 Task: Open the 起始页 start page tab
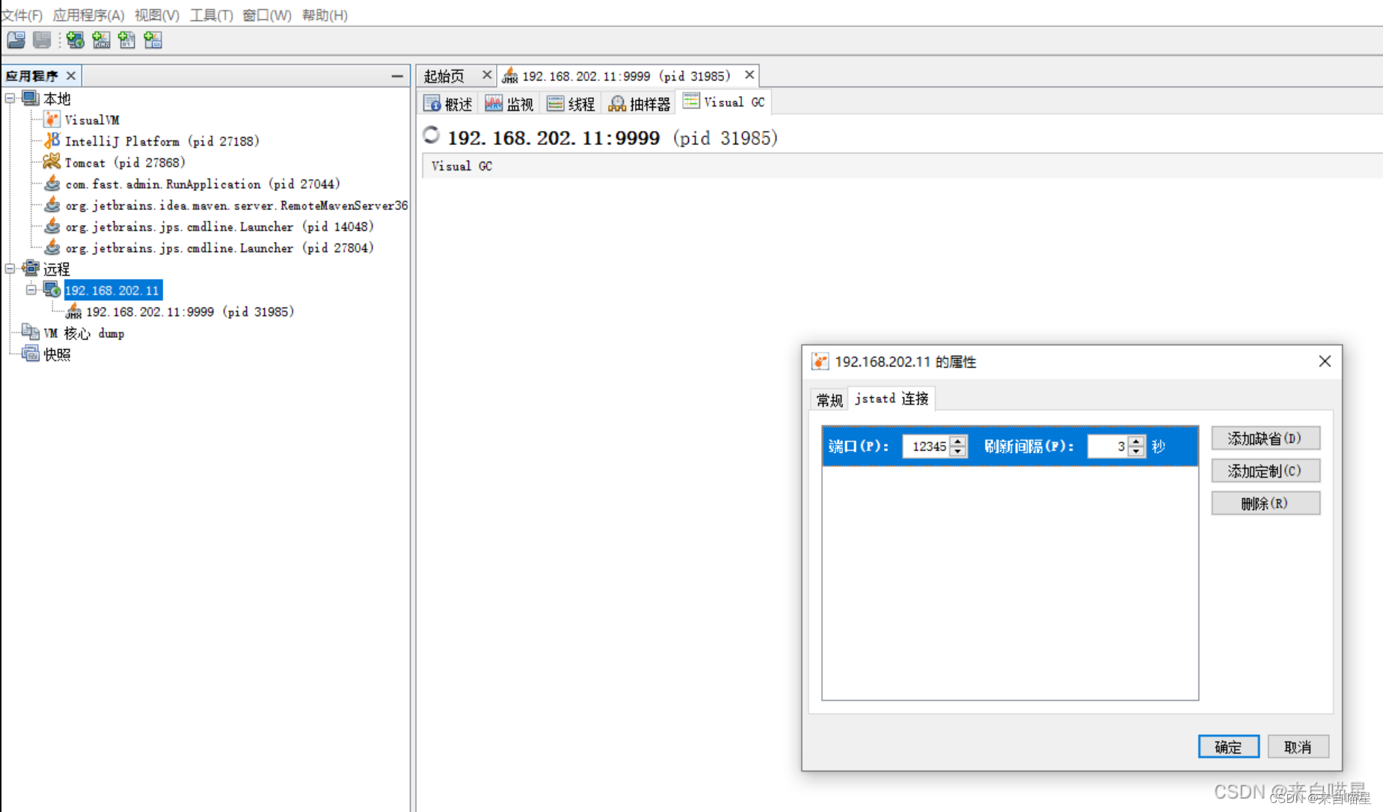444,76
